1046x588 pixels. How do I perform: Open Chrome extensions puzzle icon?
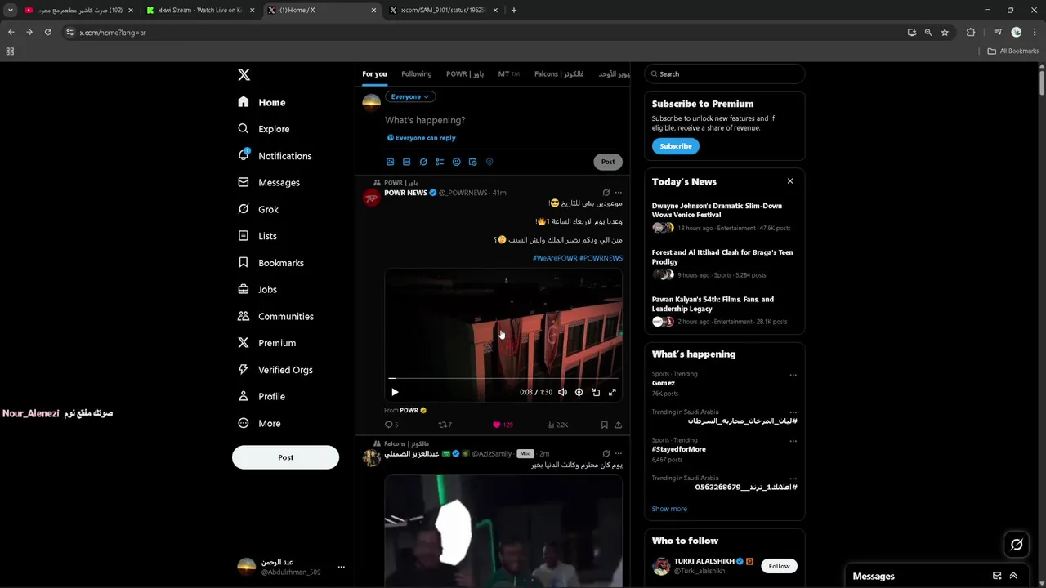click(971, 33)
